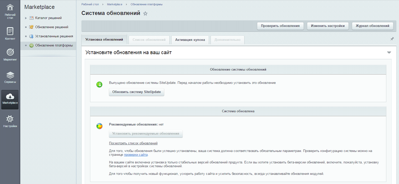Follow the проверки сайта link
The image size is (399, 184).
(136, 155)
